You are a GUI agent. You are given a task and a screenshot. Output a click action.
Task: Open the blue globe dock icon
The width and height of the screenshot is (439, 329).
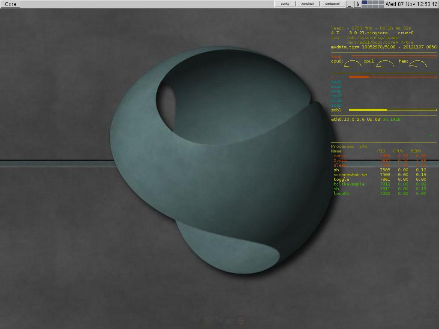(219, 320)
